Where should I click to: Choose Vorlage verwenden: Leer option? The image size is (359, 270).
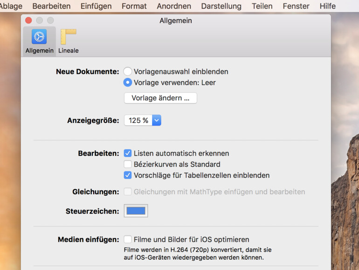128,83
